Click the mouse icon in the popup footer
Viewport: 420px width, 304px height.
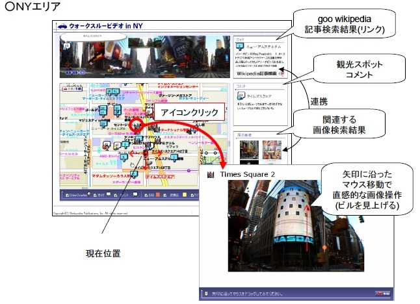pyautogui.click(x=205, y=294)
